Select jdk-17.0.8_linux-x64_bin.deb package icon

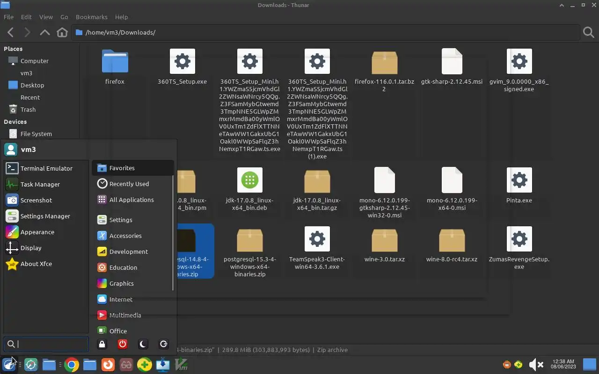pyautogui.click(x=249, y=180)
